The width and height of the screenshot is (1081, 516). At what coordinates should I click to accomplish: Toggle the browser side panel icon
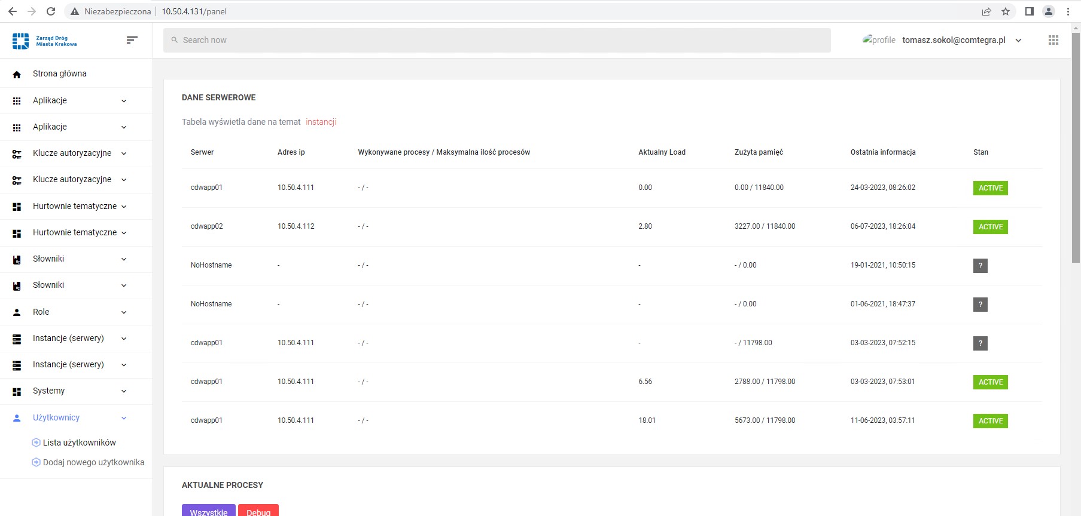pos(1029,11)
